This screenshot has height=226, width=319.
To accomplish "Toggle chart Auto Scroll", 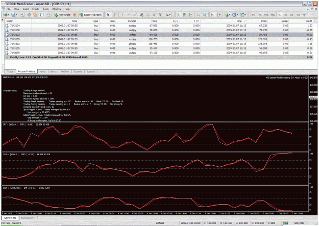I will pos(212,15).
